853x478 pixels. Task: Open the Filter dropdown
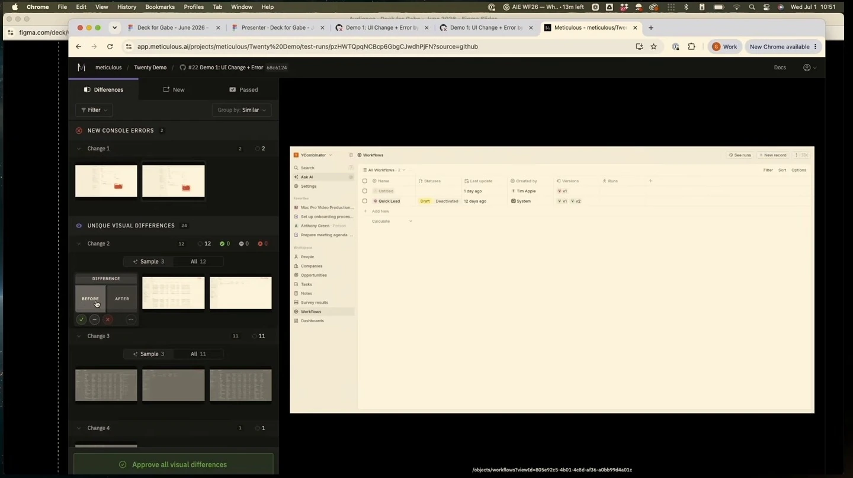click(94, 110)
